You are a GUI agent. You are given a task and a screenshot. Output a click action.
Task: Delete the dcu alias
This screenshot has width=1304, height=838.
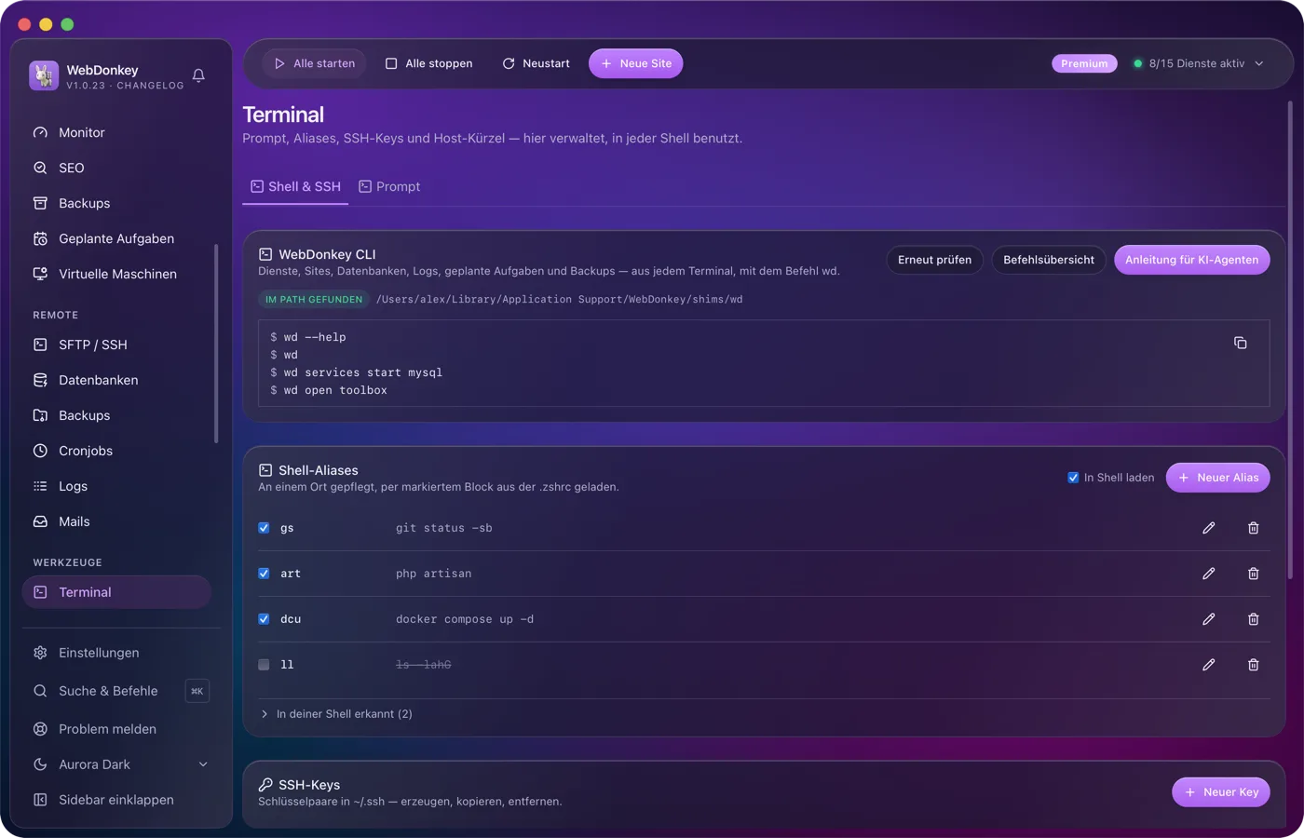tap(1253, 619)
